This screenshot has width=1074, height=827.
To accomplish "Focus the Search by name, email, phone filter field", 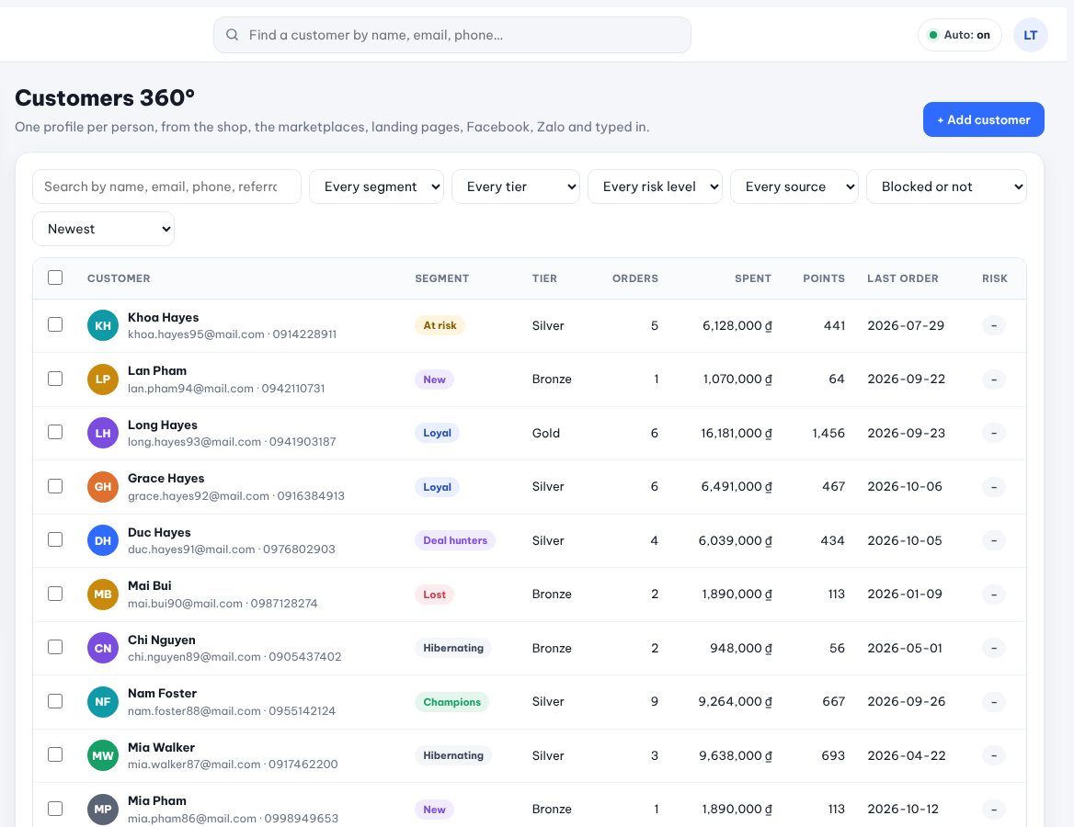I will coord(166,187).
